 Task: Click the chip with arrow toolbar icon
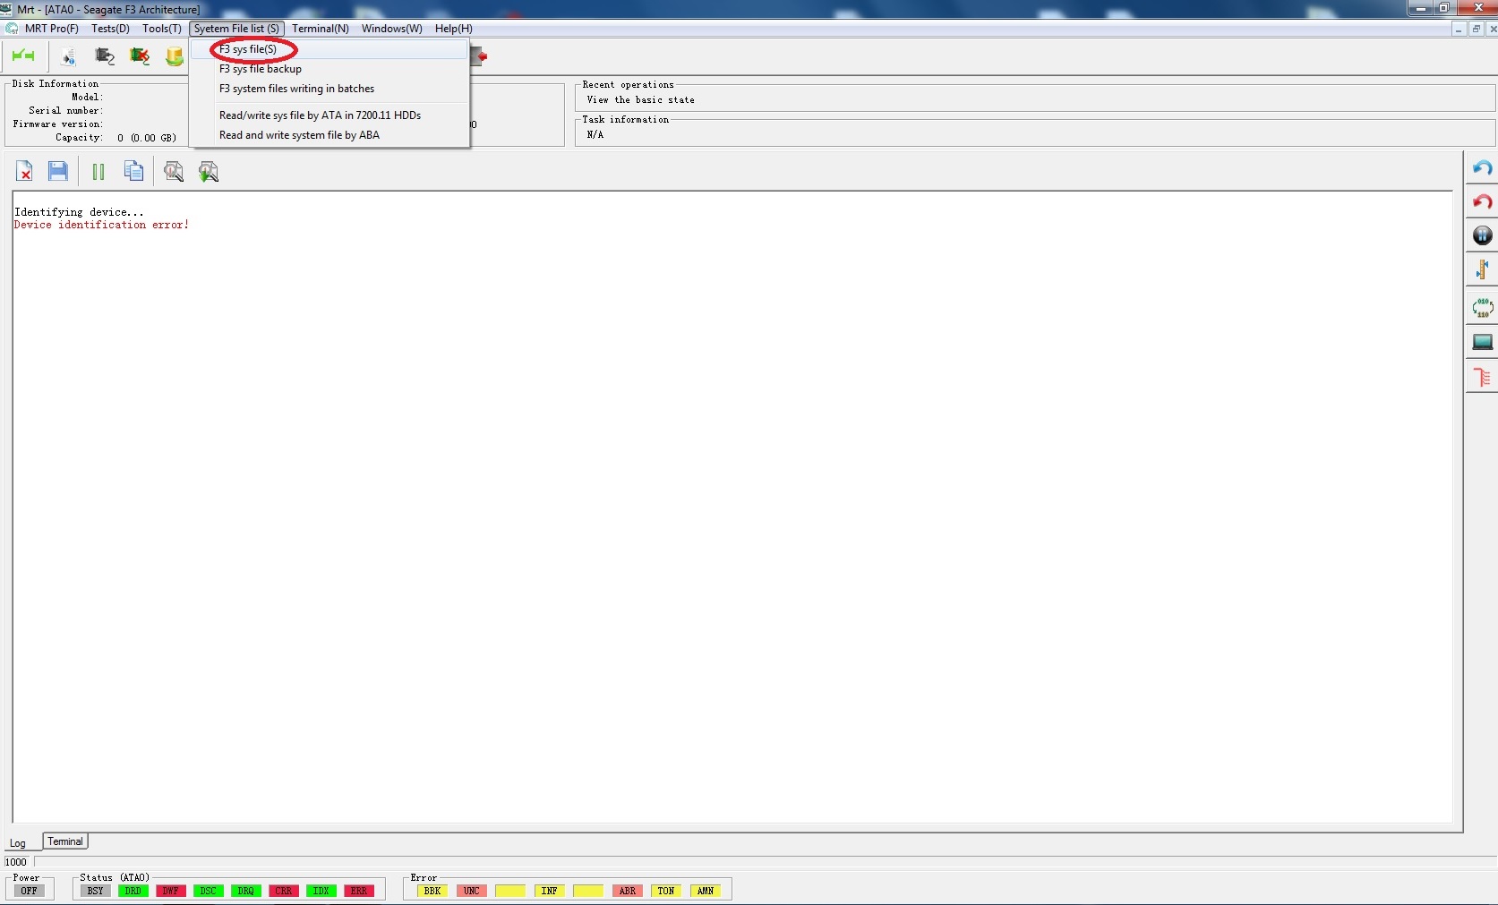coord(105,57)
